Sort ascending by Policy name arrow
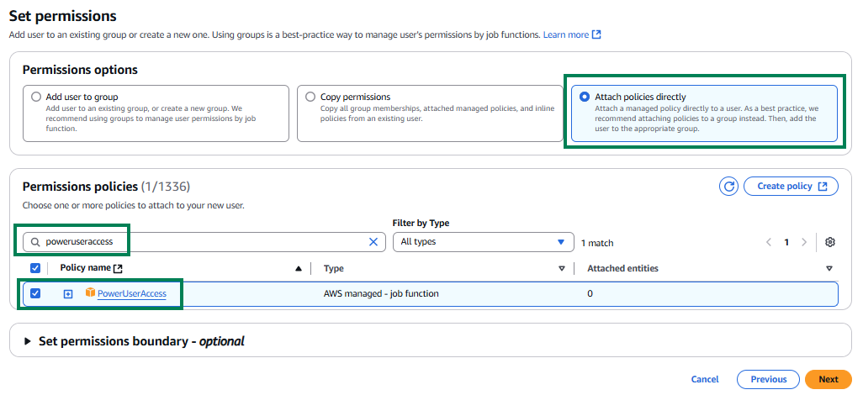The height and width of the screenshot is (395, 863). pos(299,268)
